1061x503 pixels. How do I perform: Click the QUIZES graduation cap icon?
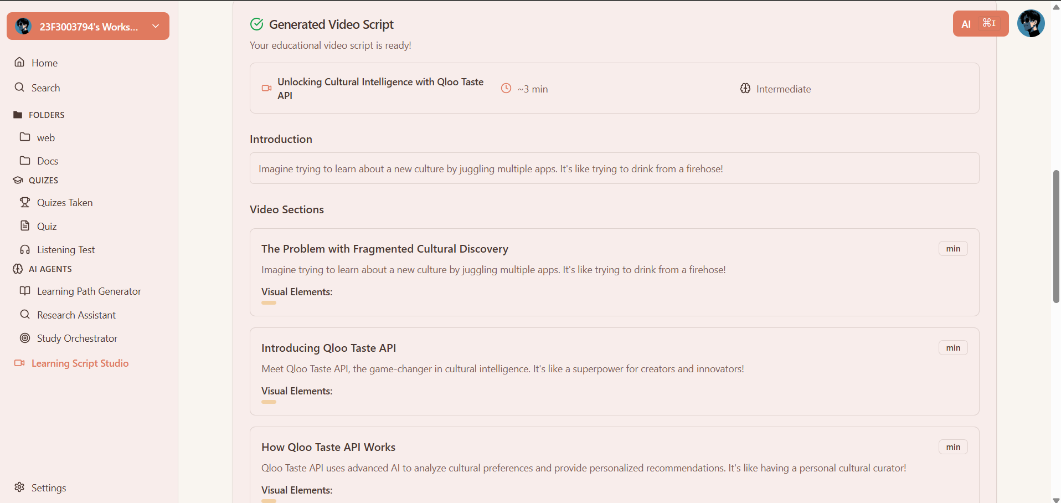[x=18, y=180]
